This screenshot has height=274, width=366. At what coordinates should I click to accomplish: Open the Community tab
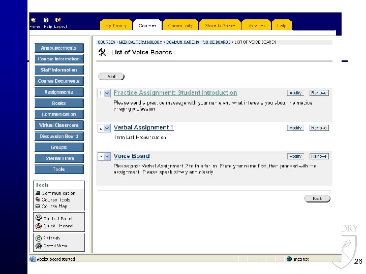pos(180,25)
